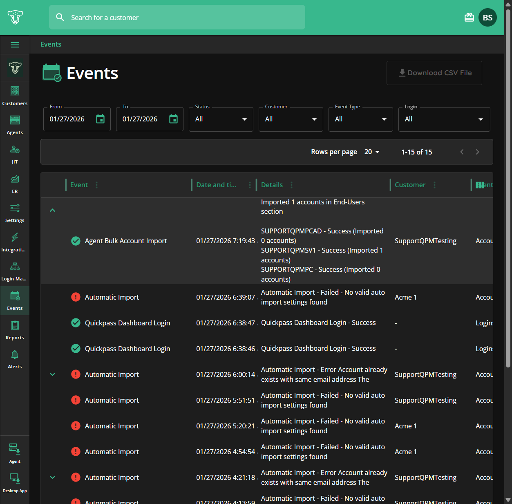Screen dimensions: 512x504
Task: Open the Event Type filter dropdown
Action: (361, 119)
